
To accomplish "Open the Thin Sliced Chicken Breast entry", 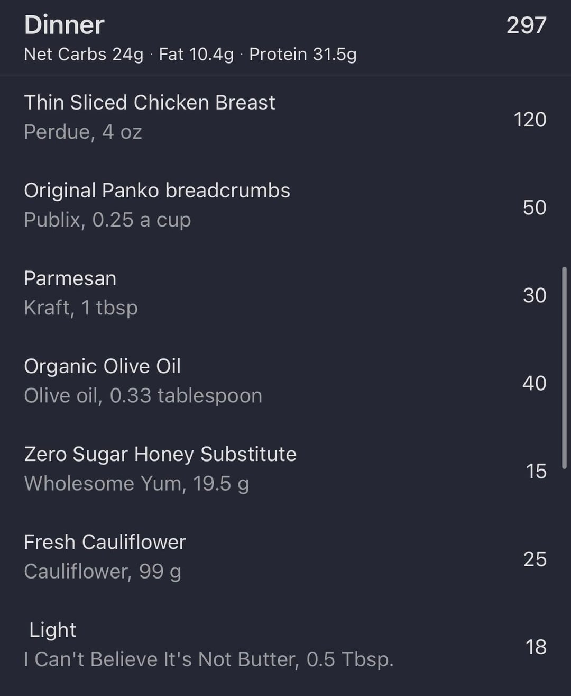I will (150, 103).
